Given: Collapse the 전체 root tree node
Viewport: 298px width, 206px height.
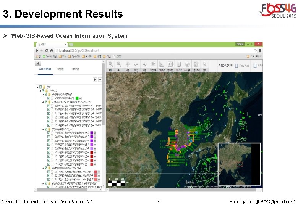Looking at the screenshot, I should pos(37,87).
